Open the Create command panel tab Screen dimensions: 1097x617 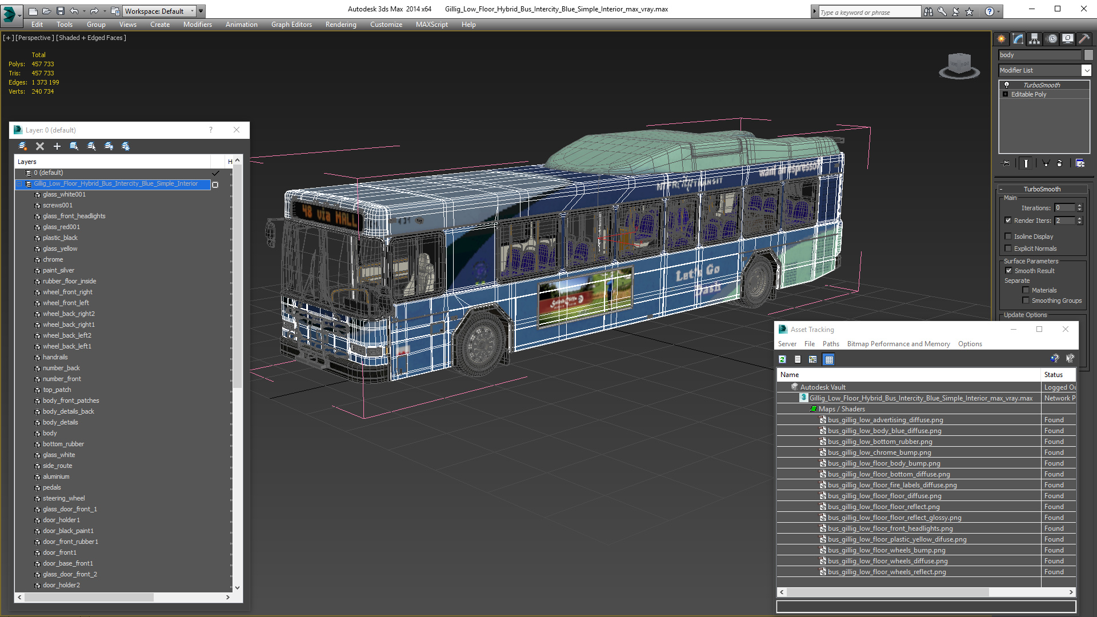click(x=1002, y=39)
